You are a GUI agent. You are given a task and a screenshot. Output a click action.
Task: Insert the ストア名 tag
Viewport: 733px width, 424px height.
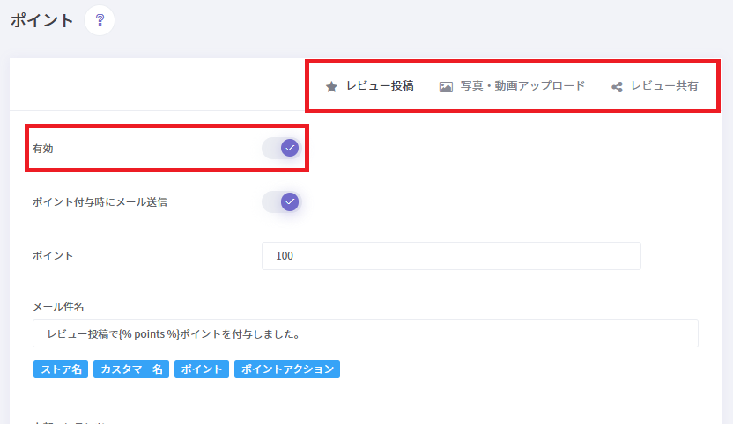pyautogui.click(x=61, y=369)
